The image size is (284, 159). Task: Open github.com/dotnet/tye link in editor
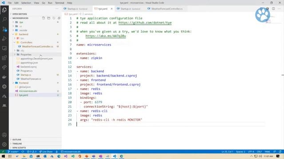point(145,23)
